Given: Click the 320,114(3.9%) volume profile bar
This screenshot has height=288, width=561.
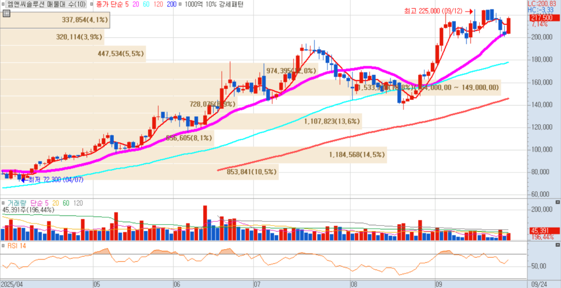Looking at the screenshot, I should (52, 37).
